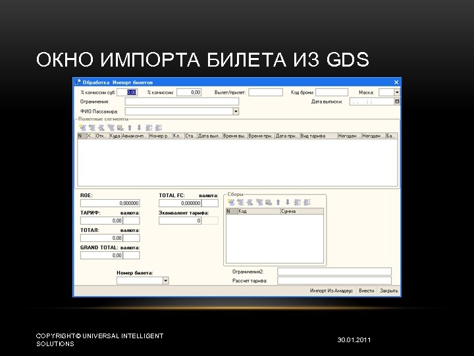Click the Внести button

[367, 291]
